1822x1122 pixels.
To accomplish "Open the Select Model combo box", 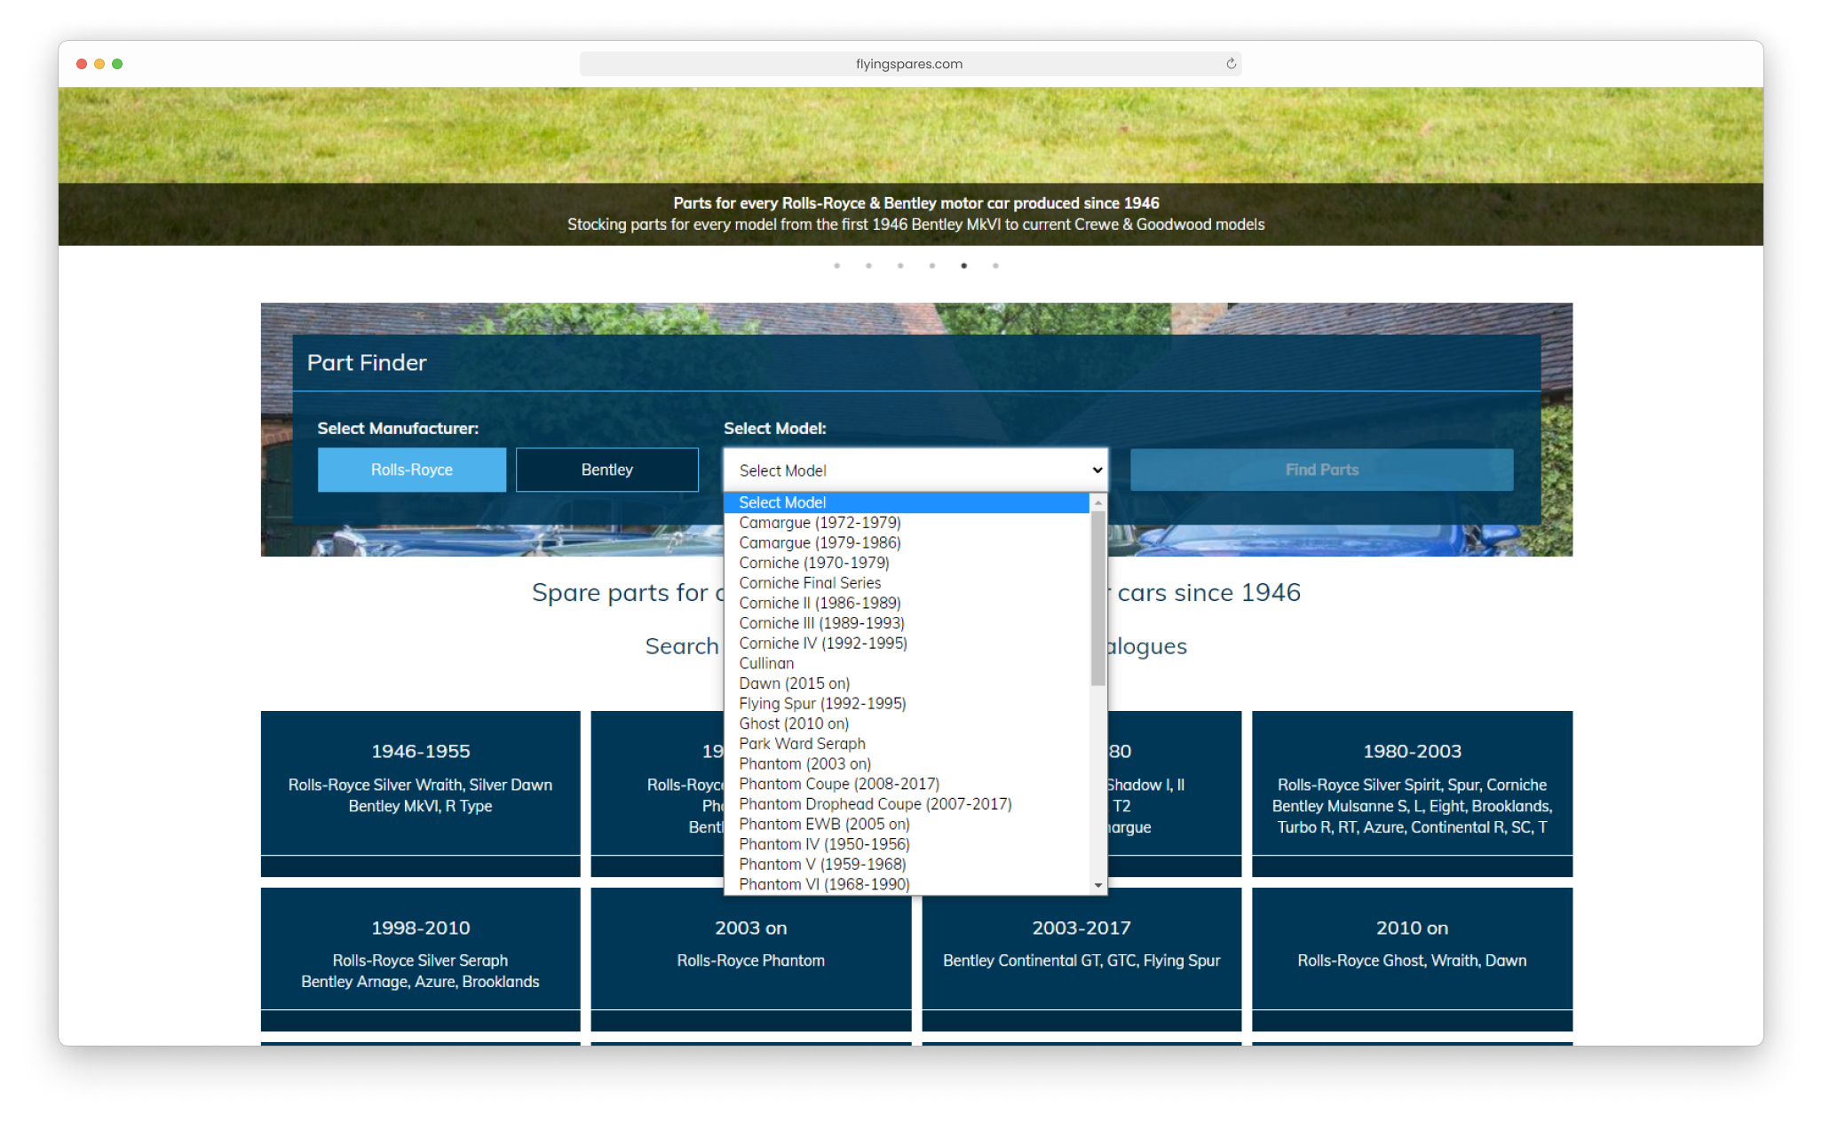I will tap(915, 470).
